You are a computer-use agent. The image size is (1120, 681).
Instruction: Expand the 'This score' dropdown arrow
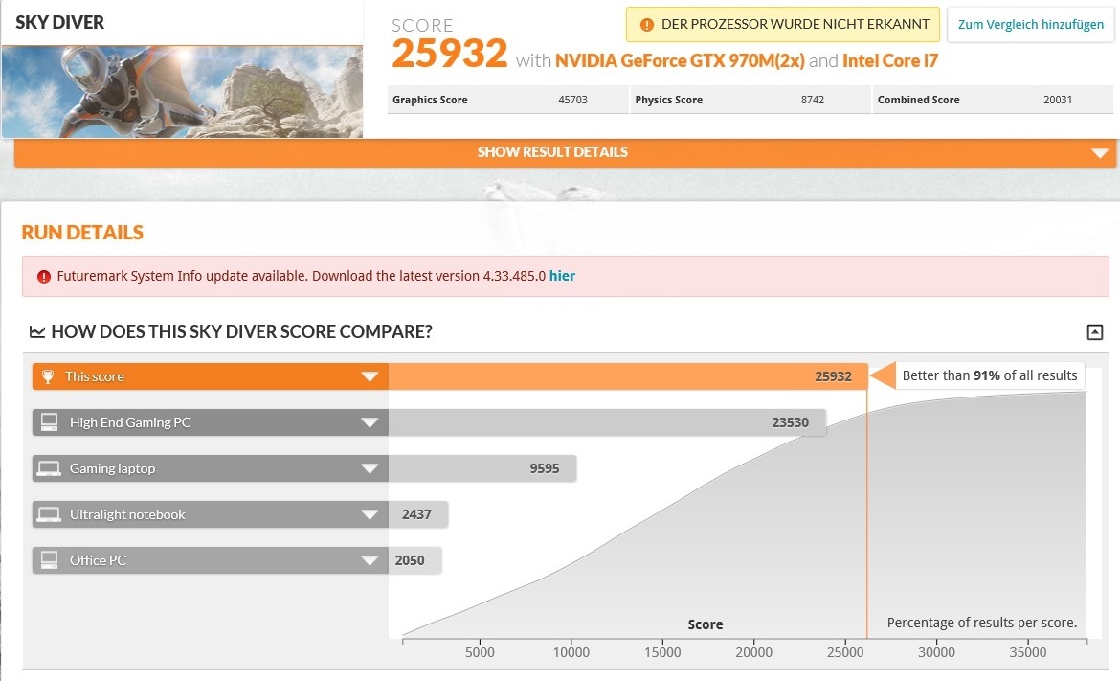click(x=370, y=376)
